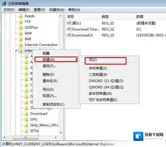Expand the IETld tree node
The height and width of the screenshot is (147, 166).
(22, 131)
